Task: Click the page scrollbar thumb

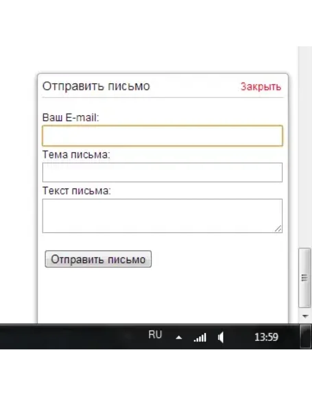Action: point(304,278)
